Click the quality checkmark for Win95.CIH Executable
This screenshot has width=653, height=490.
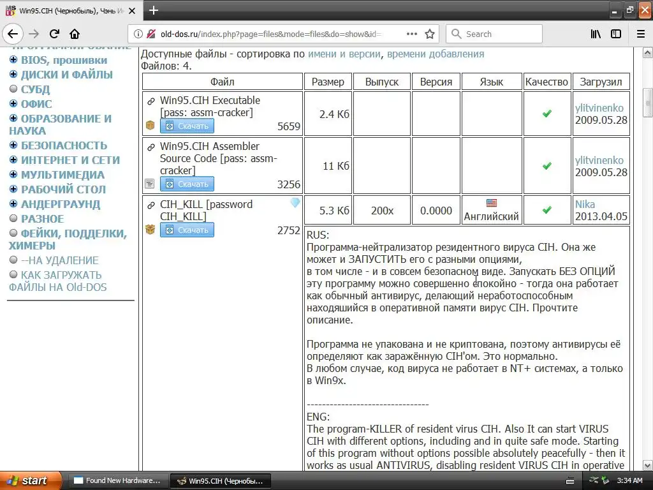click(x=547, y=114)
